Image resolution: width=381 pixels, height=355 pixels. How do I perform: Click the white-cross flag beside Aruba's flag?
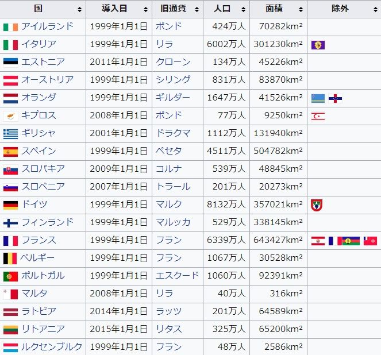(335, 98)
